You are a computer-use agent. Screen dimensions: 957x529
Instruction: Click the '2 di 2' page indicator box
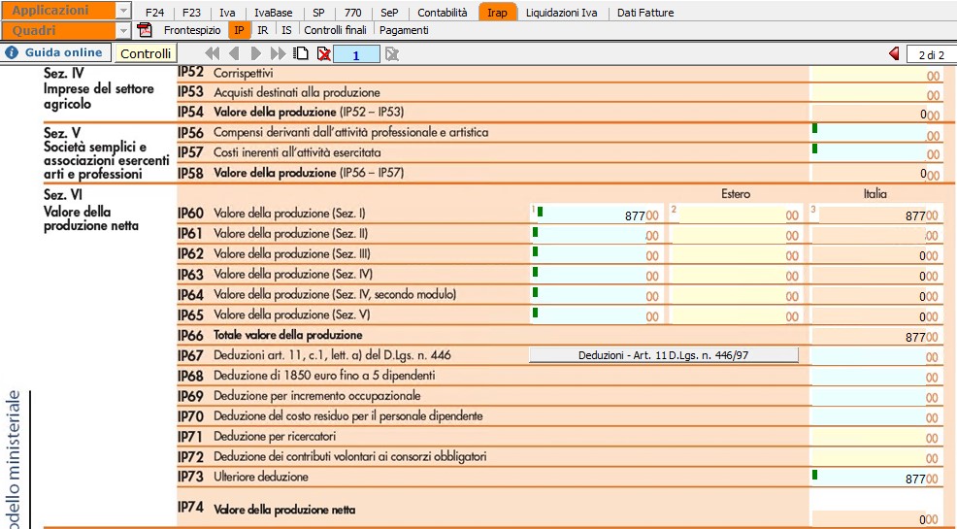[932, 54]
